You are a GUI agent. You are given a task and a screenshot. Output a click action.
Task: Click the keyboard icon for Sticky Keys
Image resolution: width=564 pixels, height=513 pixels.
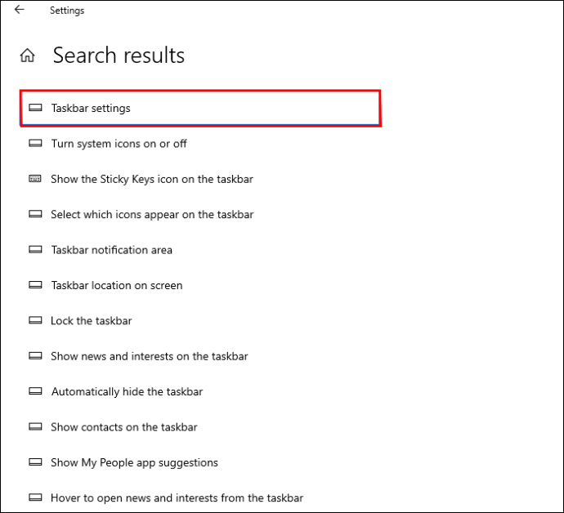click(x=35, y=179)
